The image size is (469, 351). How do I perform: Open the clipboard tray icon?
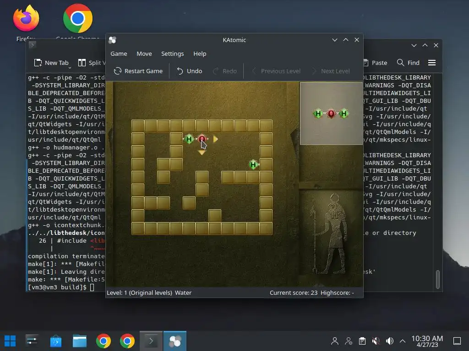362,341
